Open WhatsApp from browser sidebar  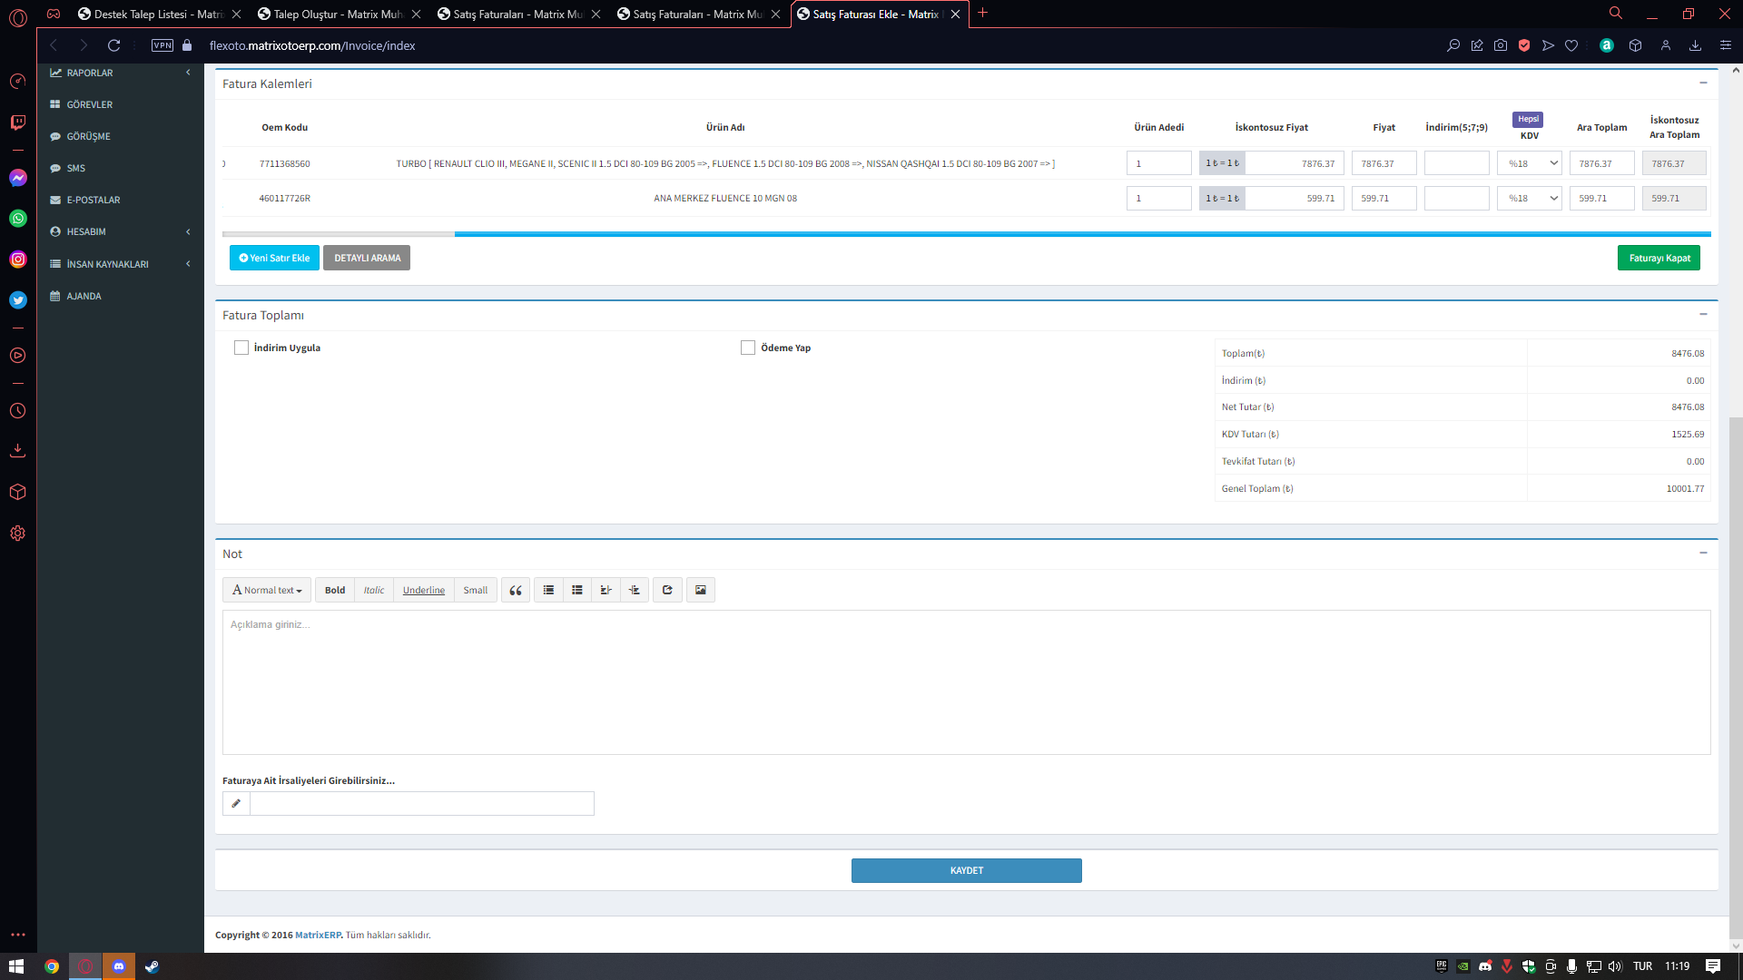18,219
